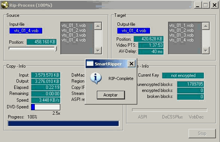Click the VobDec label
The height and width of the screenshot is (142, 220).
point(196,117)
